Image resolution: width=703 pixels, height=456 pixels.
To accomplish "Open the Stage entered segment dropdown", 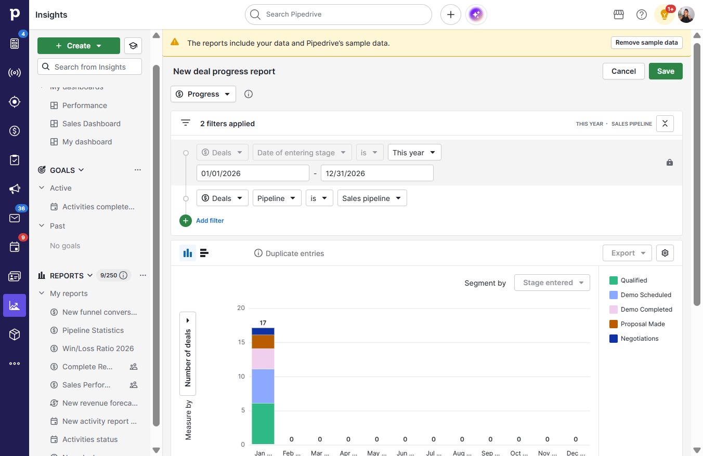I will click(x=552, y=283).
